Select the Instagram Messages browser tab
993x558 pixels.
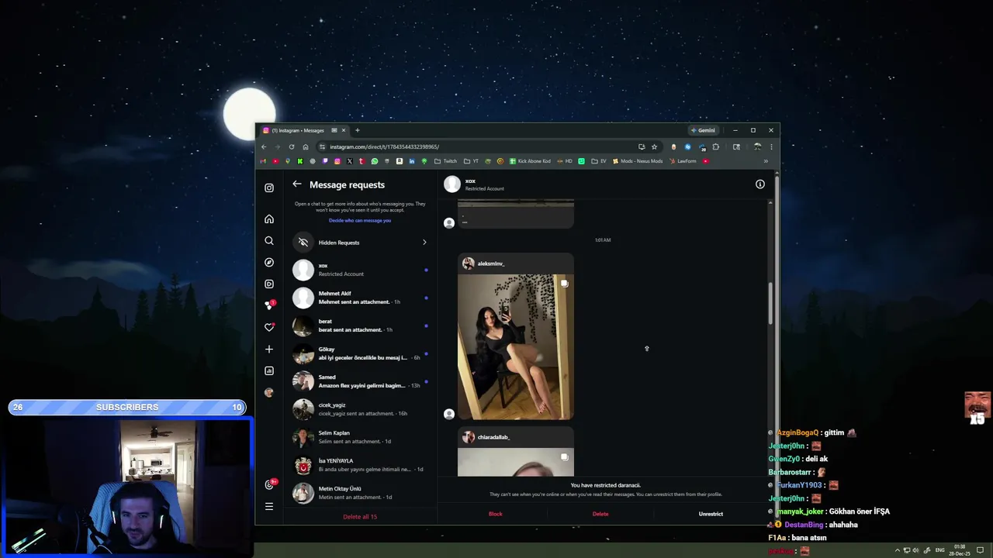tap(303, 130)
